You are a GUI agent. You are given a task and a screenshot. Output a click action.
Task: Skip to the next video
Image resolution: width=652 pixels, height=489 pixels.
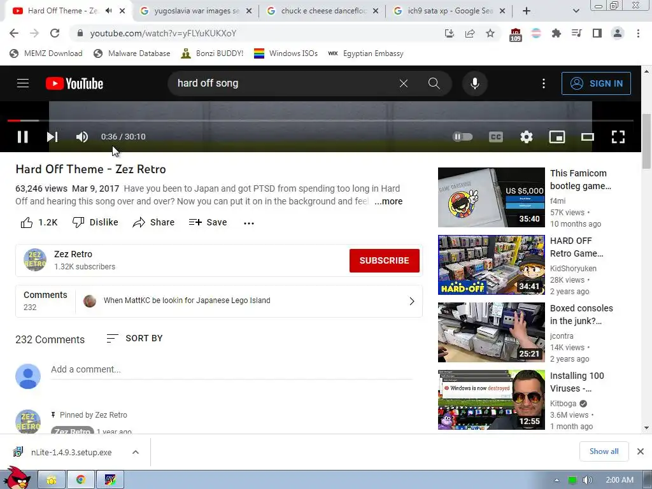(x=52, y=137)
